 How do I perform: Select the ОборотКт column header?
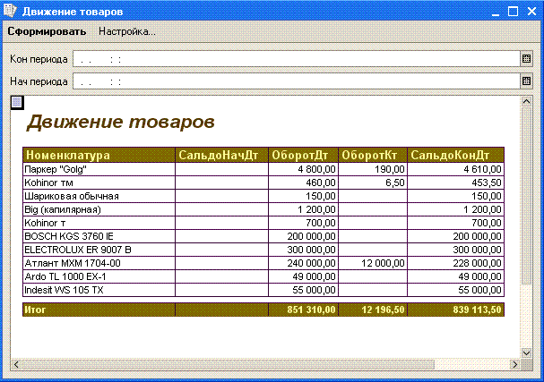pyautogui.click(x=373, y=155)
